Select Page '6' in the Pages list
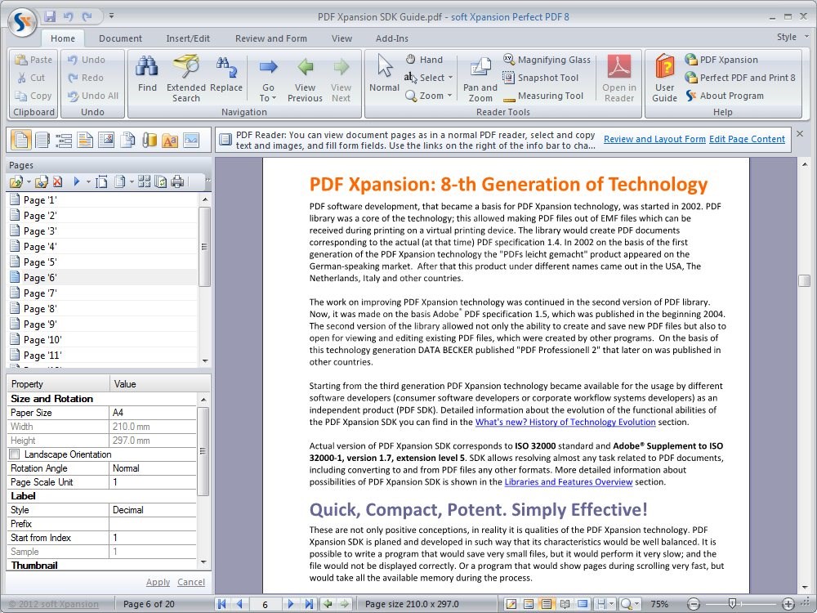Screen dimensions: 817x613 [103, 278]
